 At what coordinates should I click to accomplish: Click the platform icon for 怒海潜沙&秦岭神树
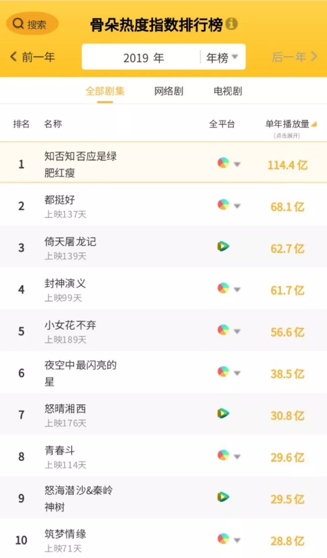coord(223,497)
